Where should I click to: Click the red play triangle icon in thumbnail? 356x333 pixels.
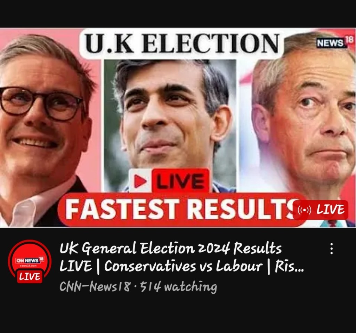140,181
